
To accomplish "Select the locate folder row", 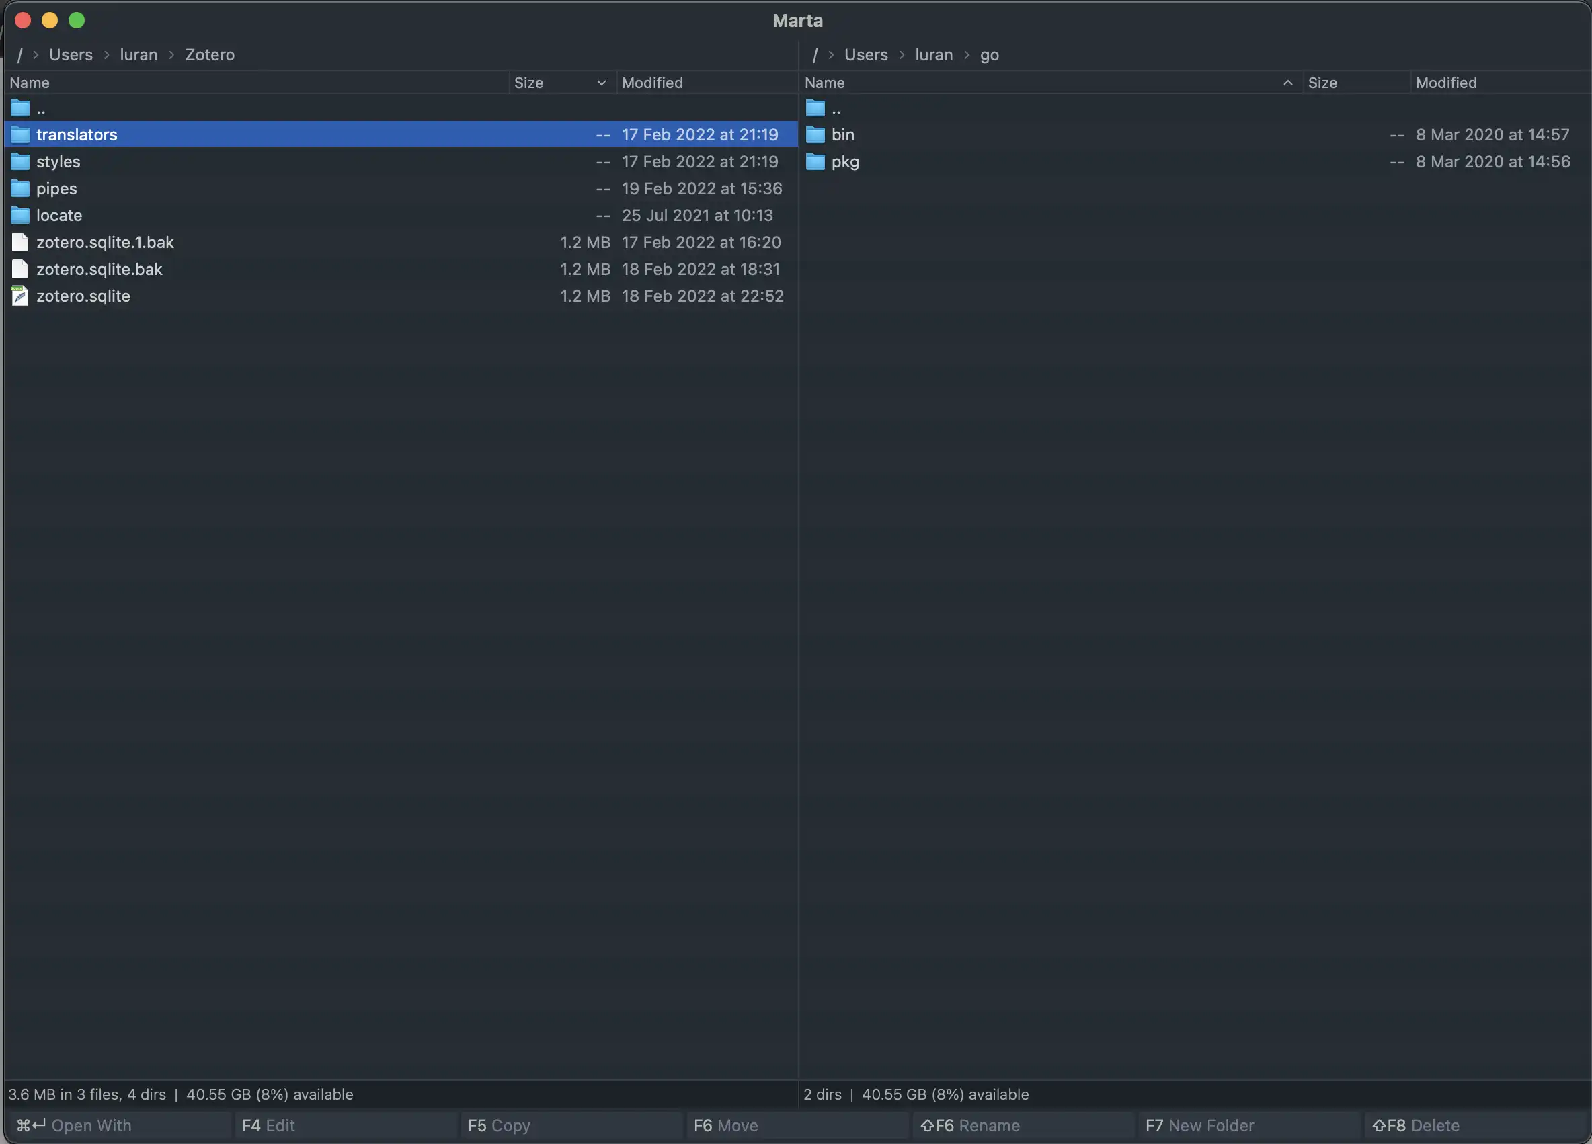I will tap(59, 216).
